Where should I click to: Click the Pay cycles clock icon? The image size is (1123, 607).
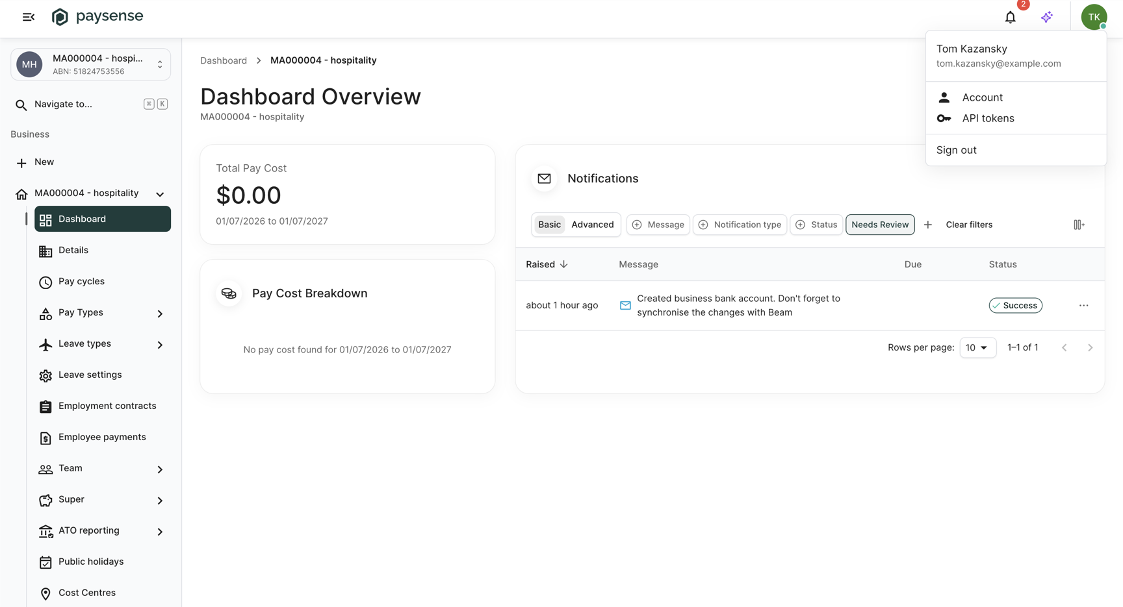[x=45, y=282]
